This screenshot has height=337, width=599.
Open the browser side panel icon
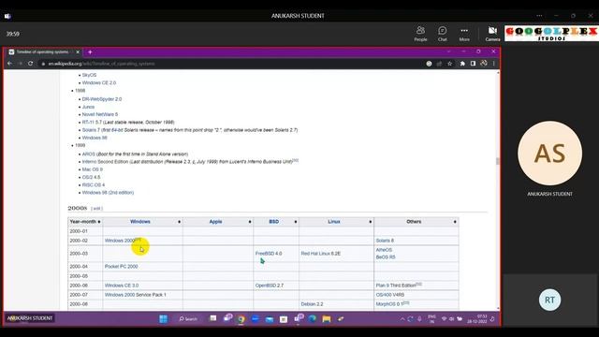tap(473, 64)
